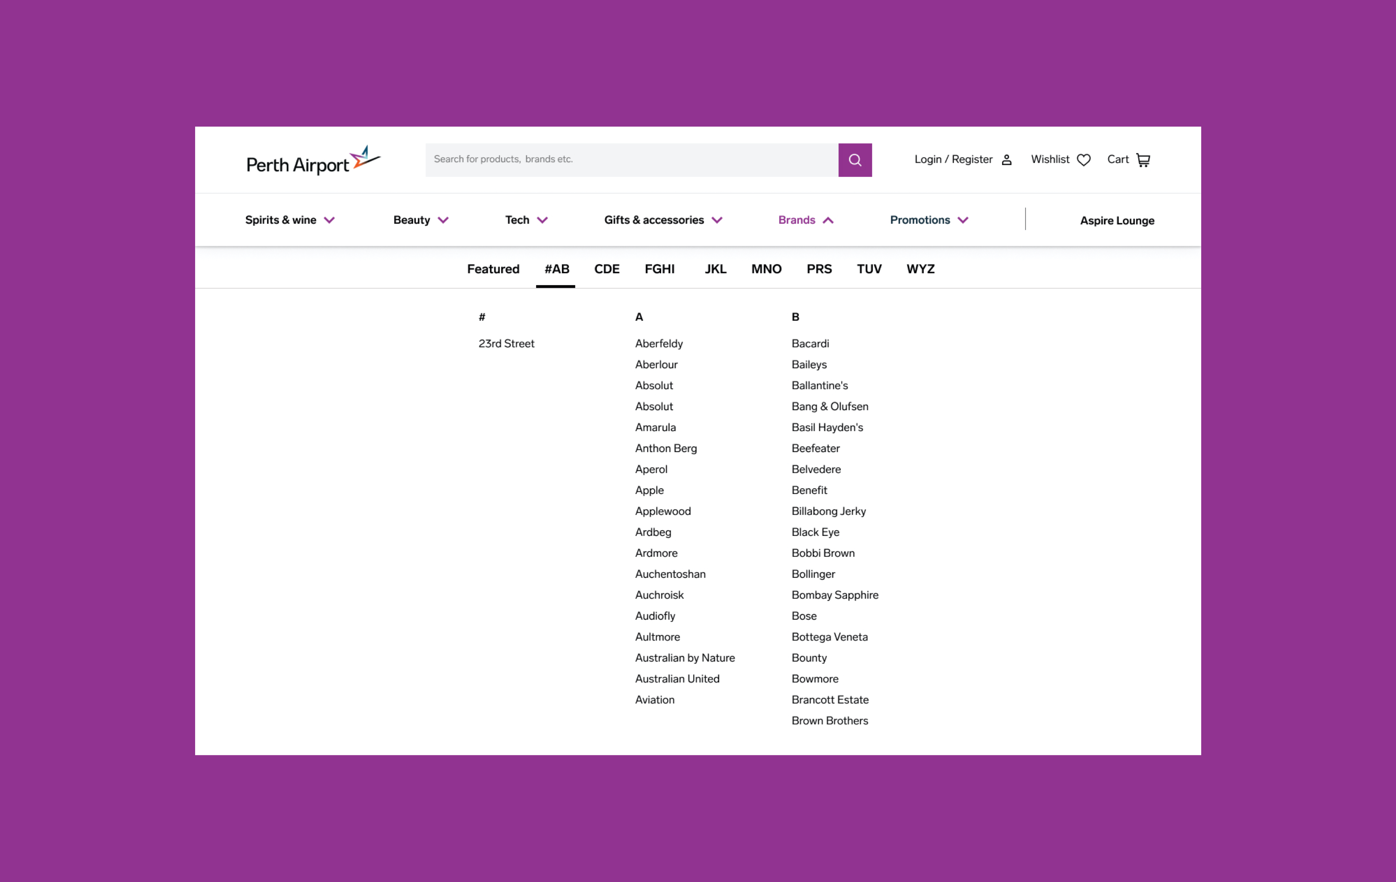Open the Baileys brand

point(809,365)
